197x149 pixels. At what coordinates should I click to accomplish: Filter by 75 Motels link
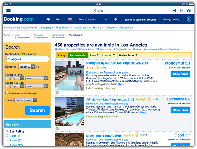pyautogui.click(x=82, y=49)
